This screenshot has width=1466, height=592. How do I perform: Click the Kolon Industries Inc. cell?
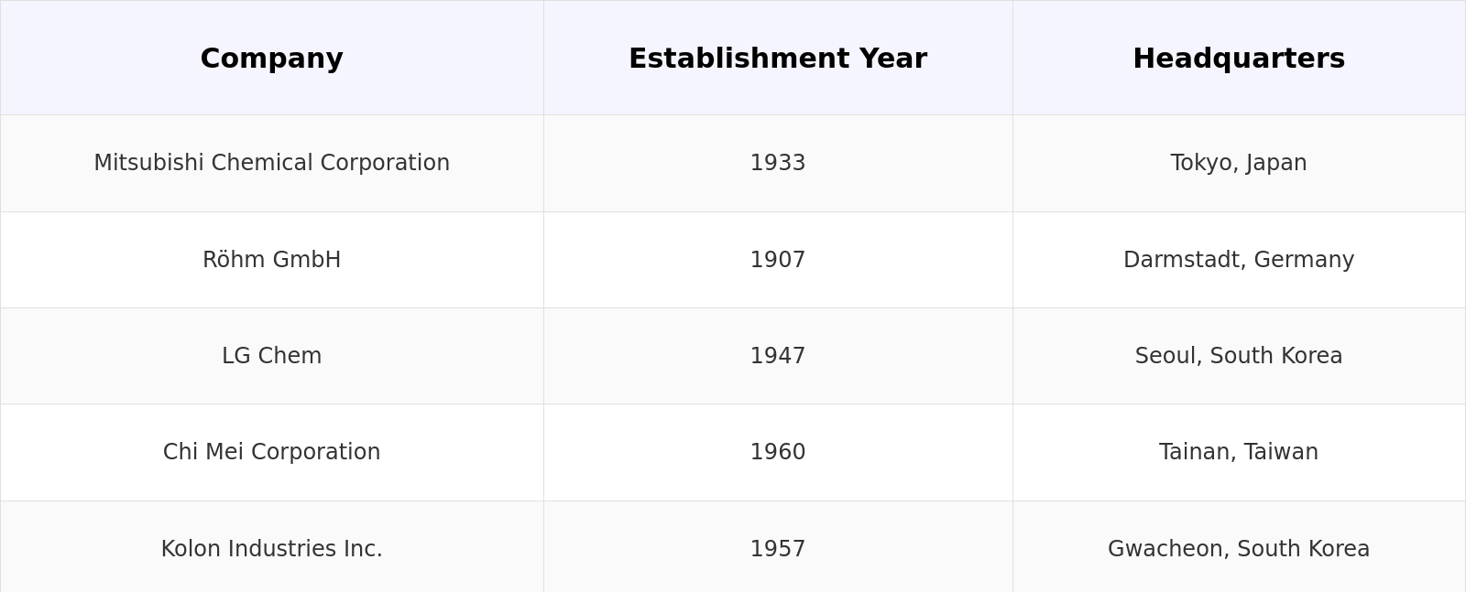tap(271, 549)
